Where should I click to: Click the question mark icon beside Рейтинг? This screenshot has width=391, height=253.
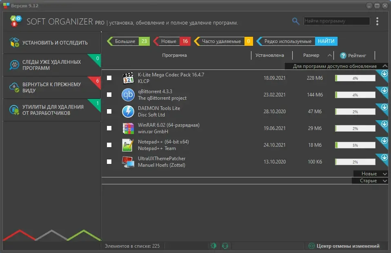pos(343,56)
